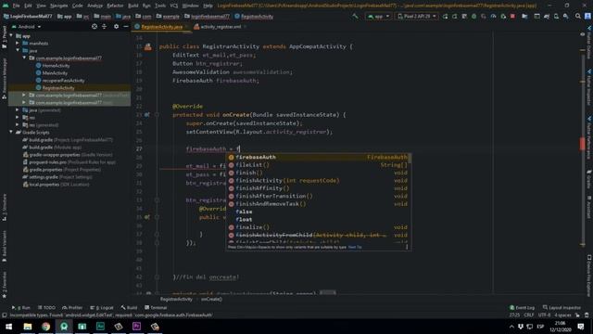
Task: Choose finishAffinity() suggestion
Action: click(319, 188)
